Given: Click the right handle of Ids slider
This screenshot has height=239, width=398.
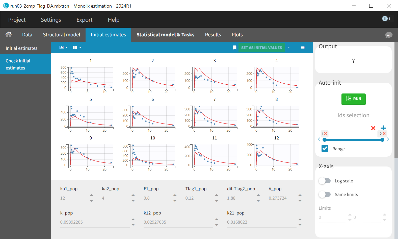Looking at the screenshot, I should tap(382, 140).
